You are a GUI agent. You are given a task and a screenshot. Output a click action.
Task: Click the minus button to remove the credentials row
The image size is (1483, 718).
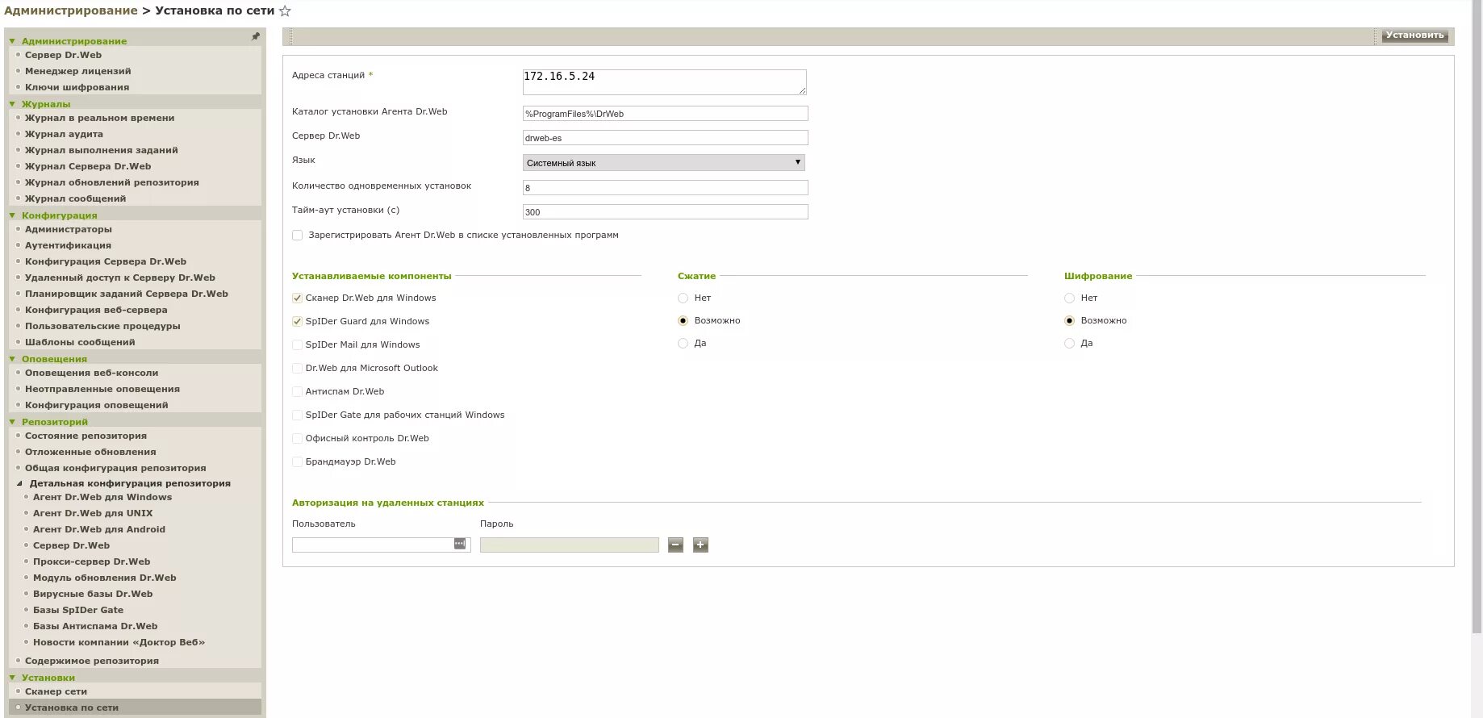[676, 545]
